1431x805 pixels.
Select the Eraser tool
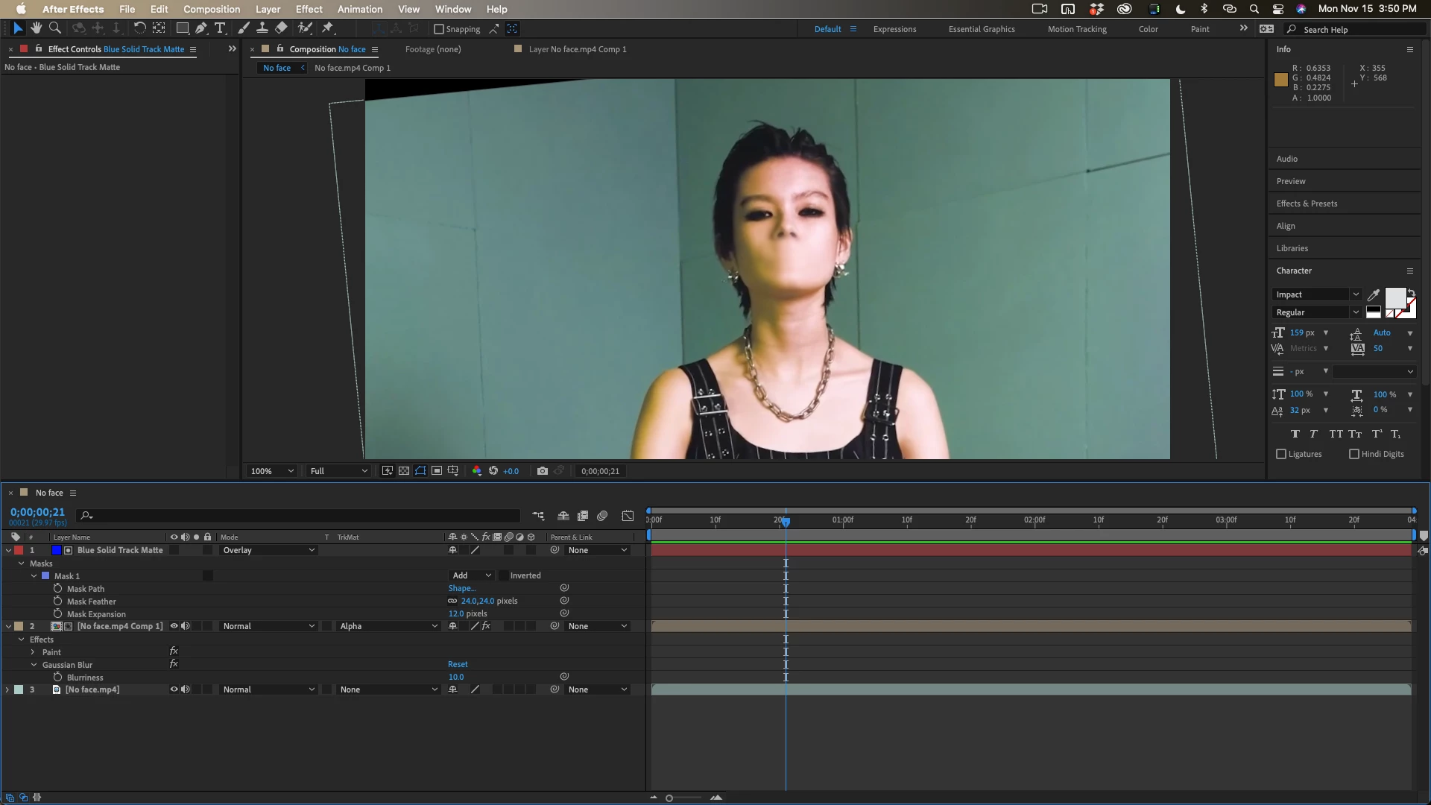coord(281,28)
